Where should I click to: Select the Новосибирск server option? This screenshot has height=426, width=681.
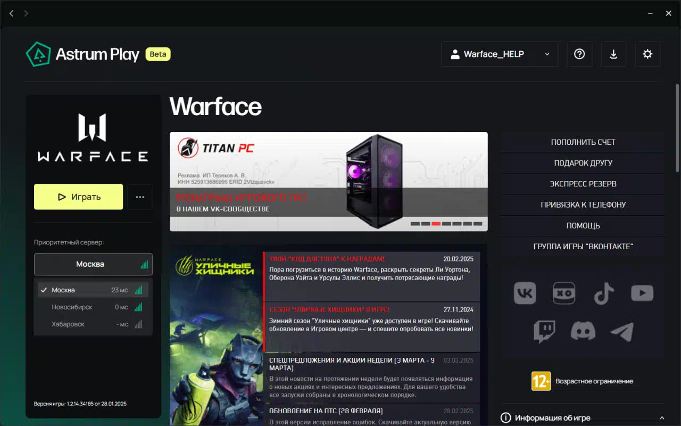(x=93, y=307)
